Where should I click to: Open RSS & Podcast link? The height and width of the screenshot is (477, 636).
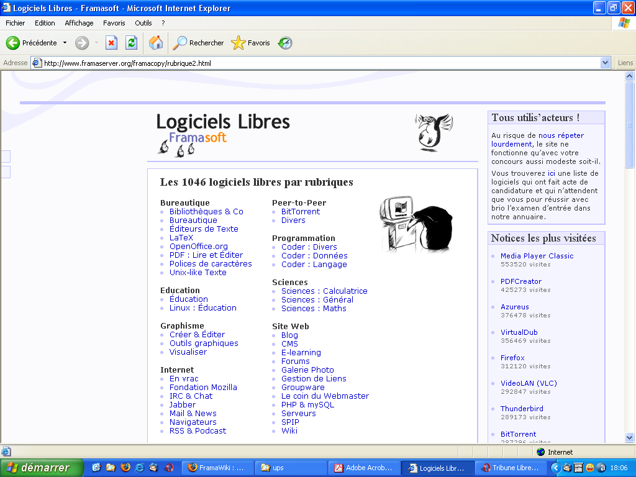click(x=198, y=430)
